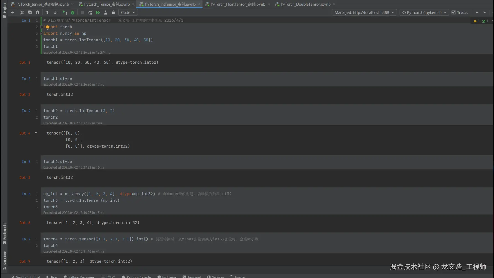Close the PyTorch_FloatTensor_案例.ipynb tab
The height and width of the screenshot is (278, 494).
(x=269, y=4)
